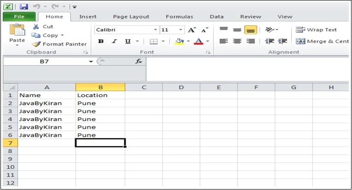The height and width of the screenshot is (190, 352).
Task: Open the Page Layout tab
Action: 131,17
